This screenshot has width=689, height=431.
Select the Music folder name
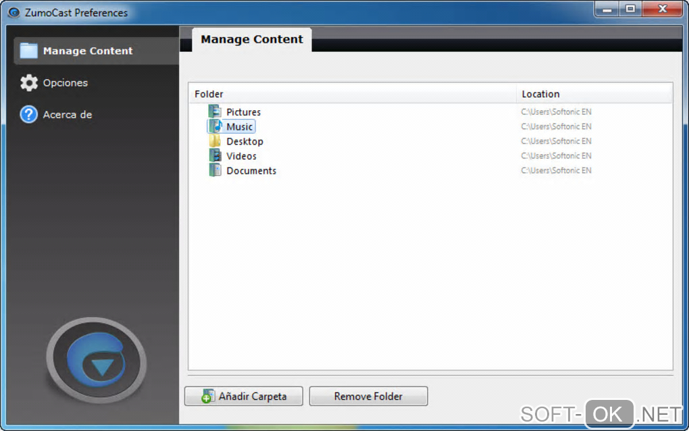(x=240, y=127)
